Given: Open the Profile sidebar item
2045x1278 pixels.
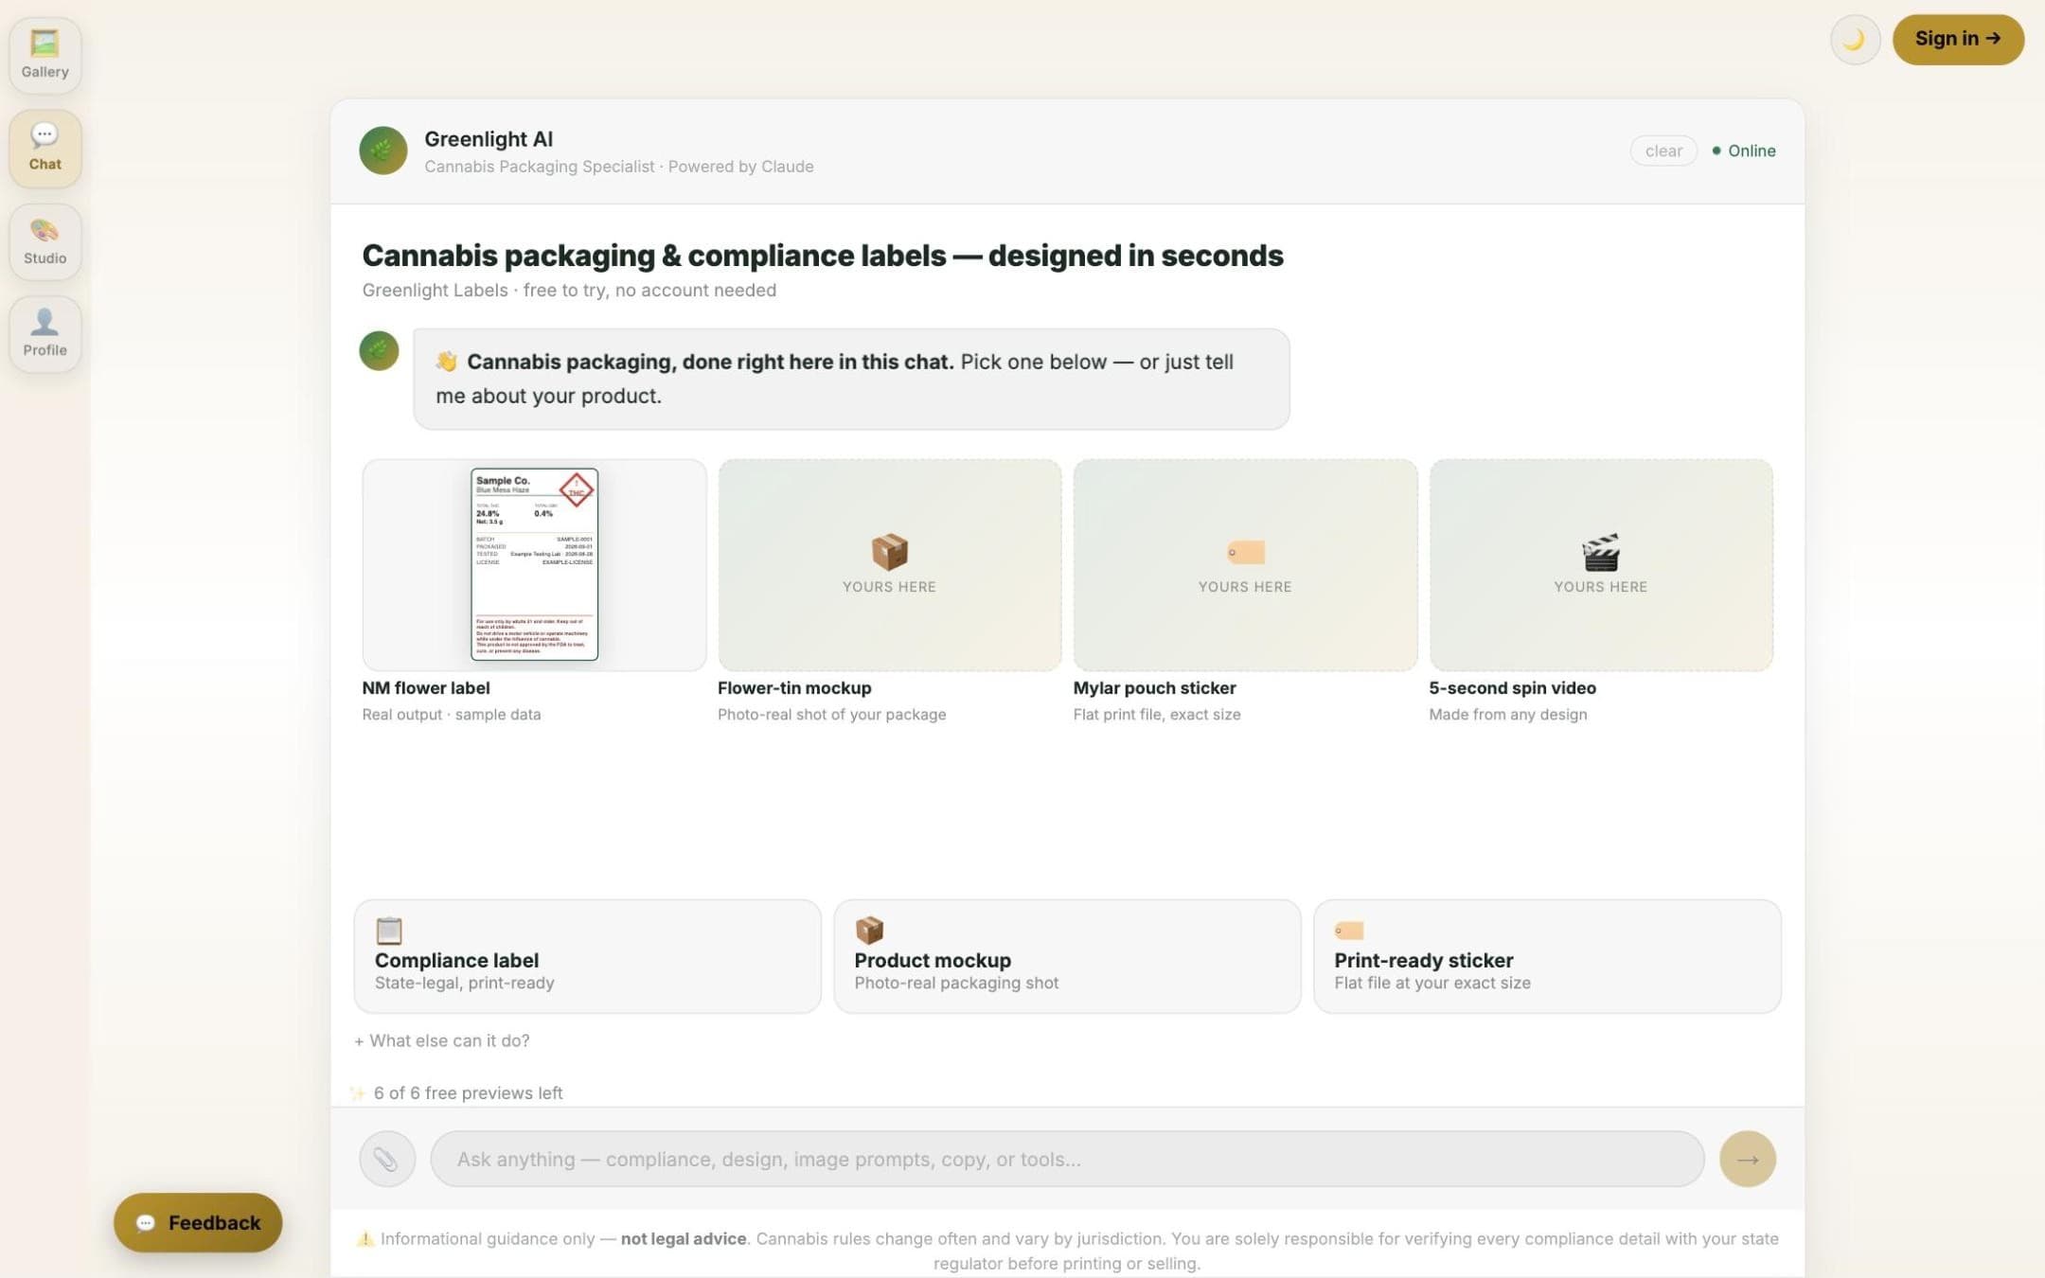Looking at the screenshot, I should pos(44,333).
